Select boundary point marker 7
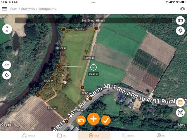This screenshot has height=140, width=187. 59,66
